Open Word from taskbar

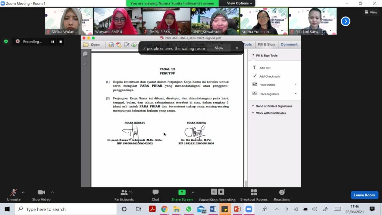point(213,209)
